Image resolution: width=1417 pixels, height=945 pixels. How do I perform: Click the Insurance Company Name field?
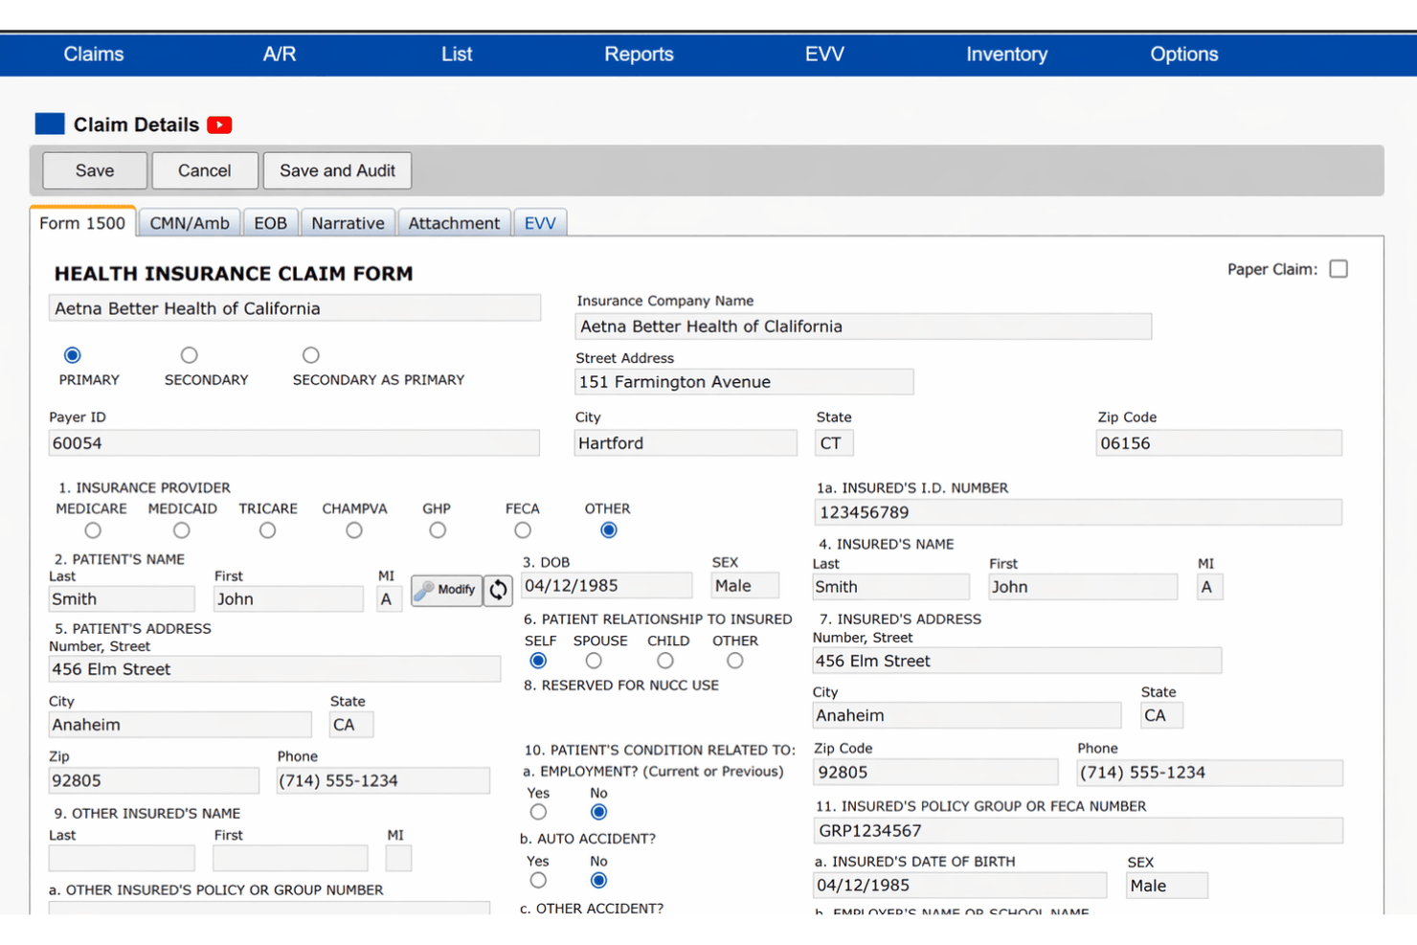tap(863, 326)
